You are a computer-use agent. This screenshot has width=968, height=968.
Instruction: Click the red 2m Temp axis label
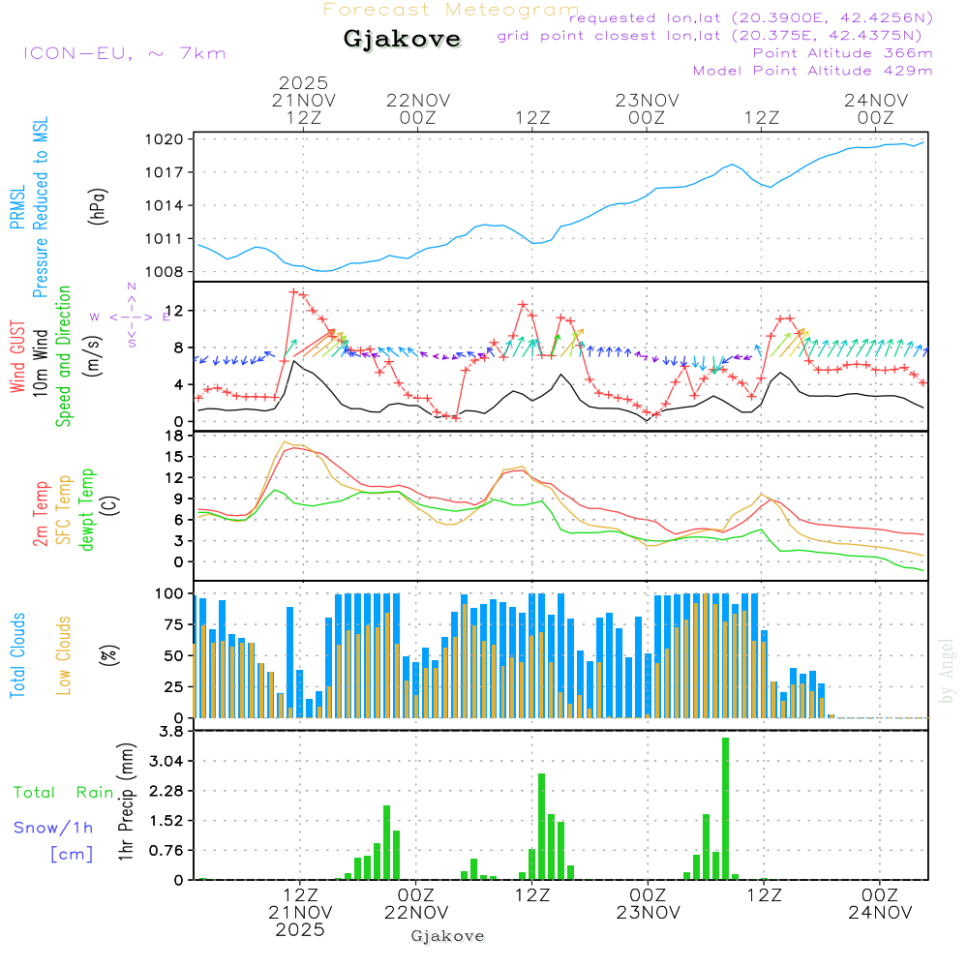click(41, 512)
